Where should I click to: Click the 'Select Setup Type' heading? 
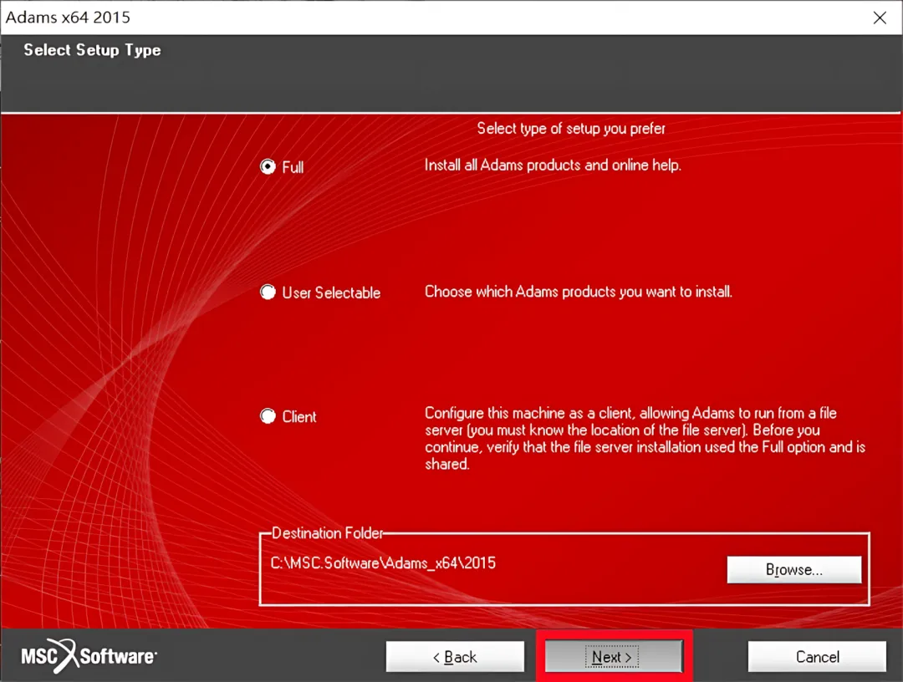point(92,50)
